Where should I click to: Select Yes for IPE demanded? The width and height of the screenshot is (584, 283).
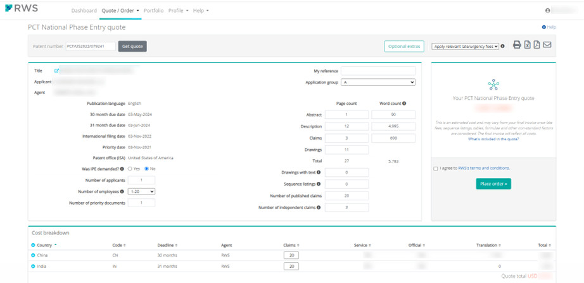click(130, 169)
